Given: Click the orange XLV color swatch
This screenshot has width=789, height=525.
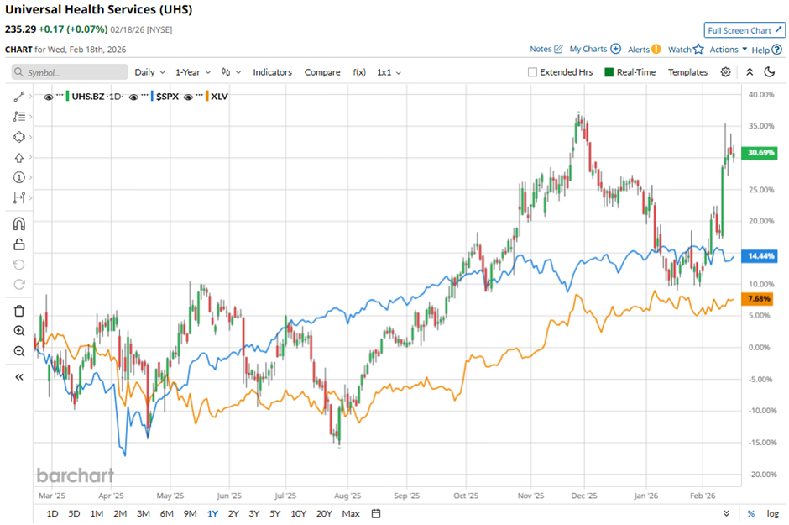Looking at the screenshot, I should click(205, 97).
